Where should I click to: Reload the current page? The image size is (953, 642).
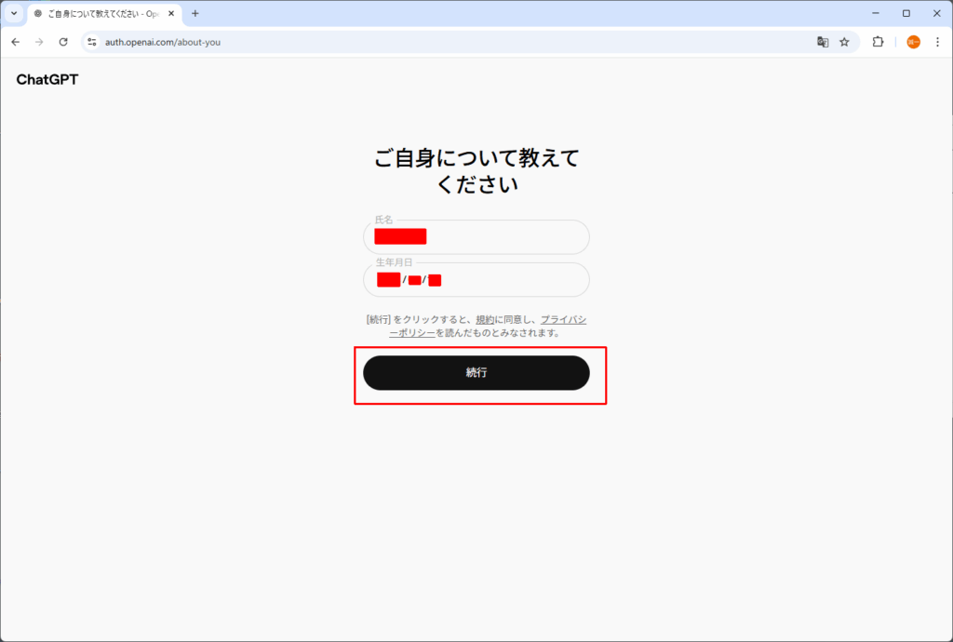(63, 42)
